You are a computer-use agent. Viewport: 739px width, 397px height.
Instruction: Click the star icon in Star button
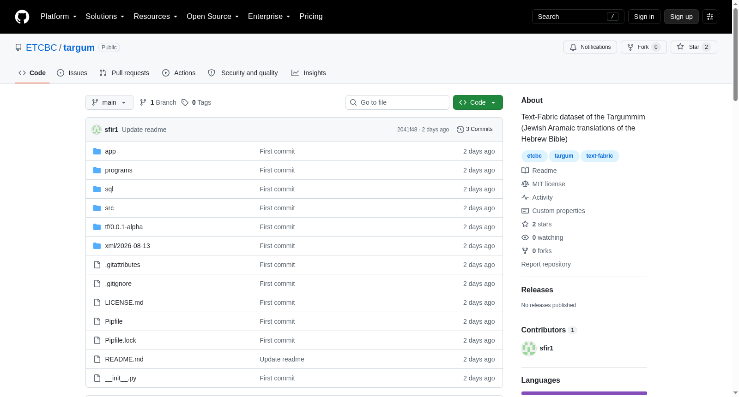pyautogui.click(x=680, y=47)
